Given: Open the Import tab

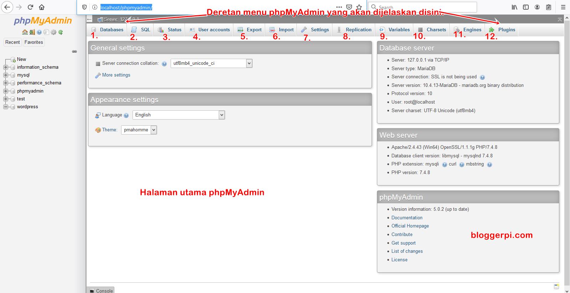Looking at the screenshot, I should (281, 30).
